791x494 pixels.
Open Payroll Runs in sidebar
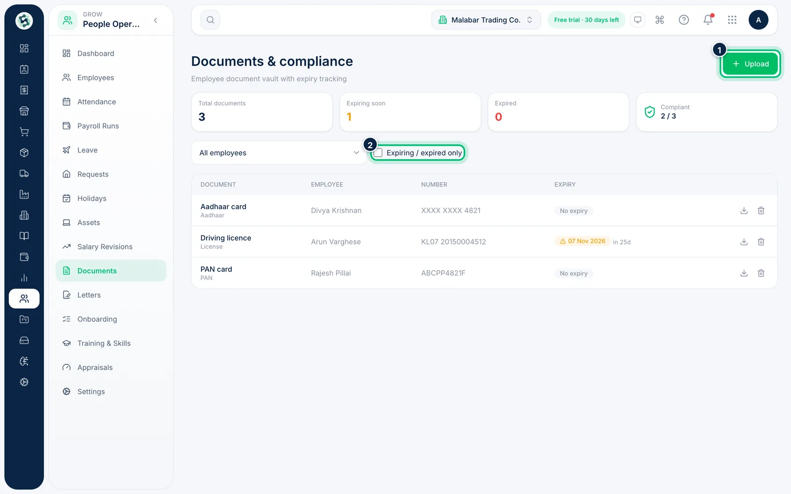tap(111, 126)
